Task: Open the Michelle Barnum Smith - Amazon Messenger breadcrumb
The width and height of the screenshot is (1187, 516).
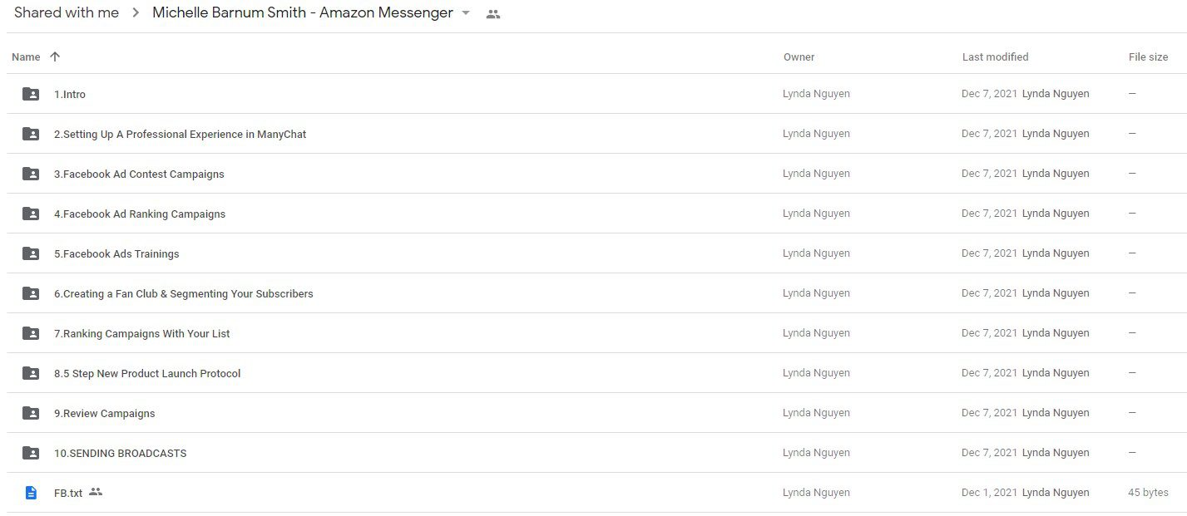Action: coord(303,13)
